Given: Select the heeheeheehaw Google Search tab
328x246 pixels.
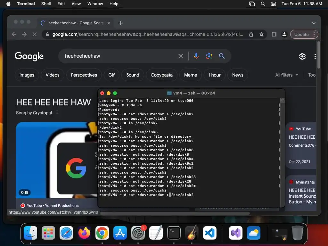Looking at the screenshot, I should (75, 23).
